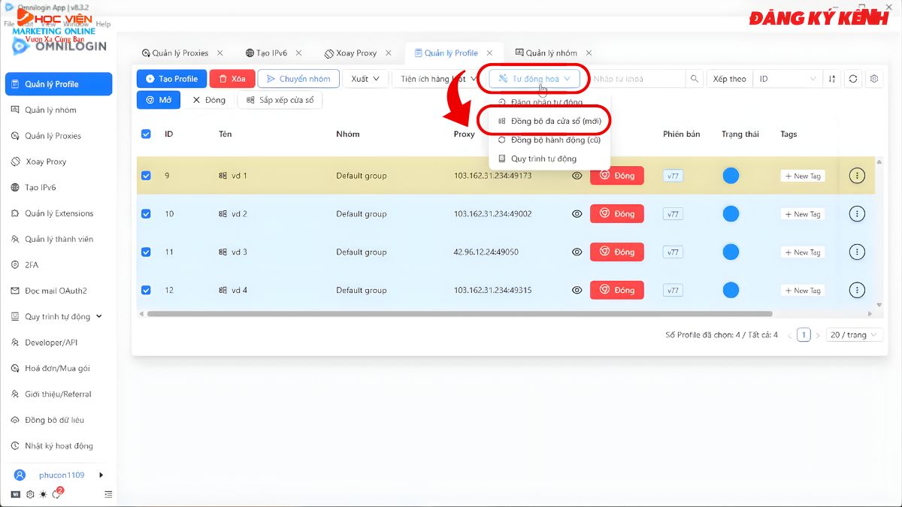Click the refresh icon in the toolbar
Viewport: 902px width, 507px height.
coord(852,79)
